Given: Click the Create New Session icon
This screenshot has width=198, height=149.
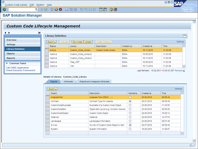Looking at the screenshot, I should pyautogui.click(x=101, y=10).
